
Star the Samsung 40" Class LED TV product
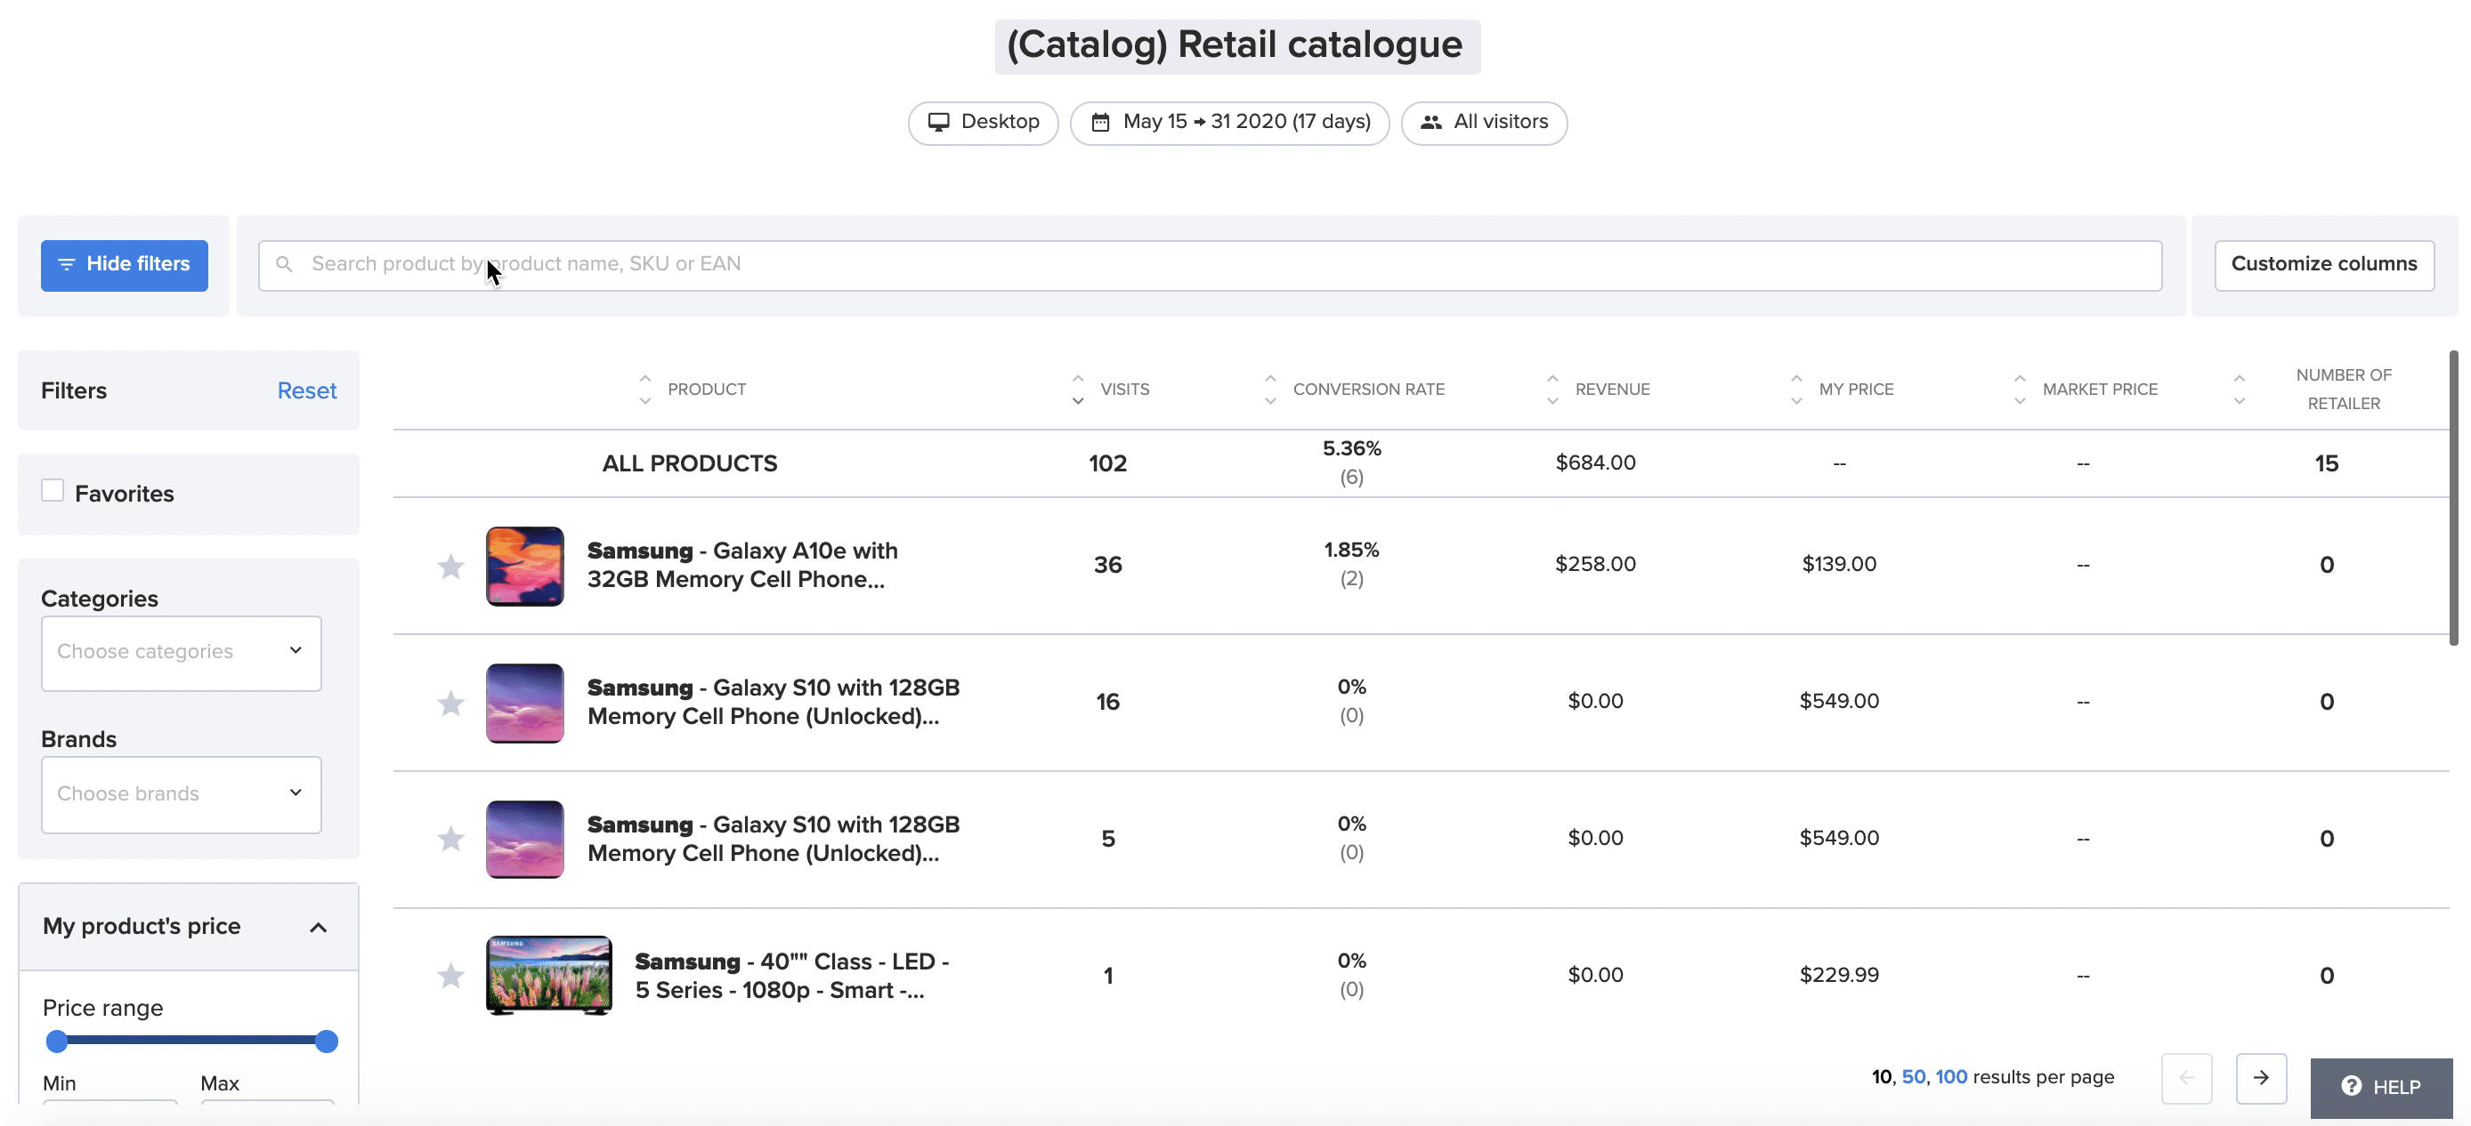click(x=450, y=977)
